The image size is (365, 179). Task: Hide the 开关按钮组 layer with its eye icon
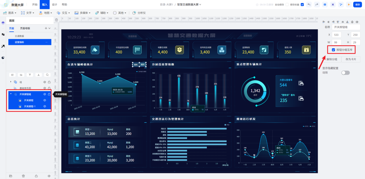tap(45, 94)
